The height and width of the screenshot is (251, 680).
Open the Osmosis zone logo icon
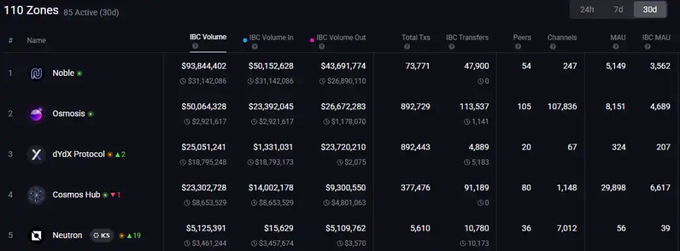click(x=37, y=114)
